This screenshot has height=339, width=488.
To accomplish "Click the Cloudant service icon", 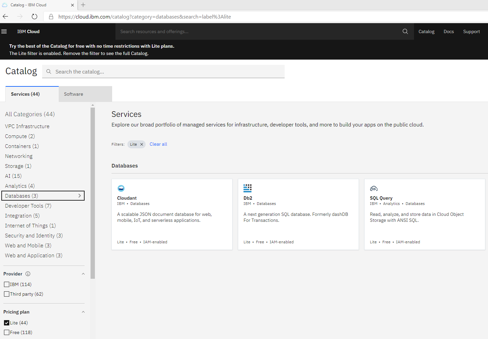I will 121,188.
